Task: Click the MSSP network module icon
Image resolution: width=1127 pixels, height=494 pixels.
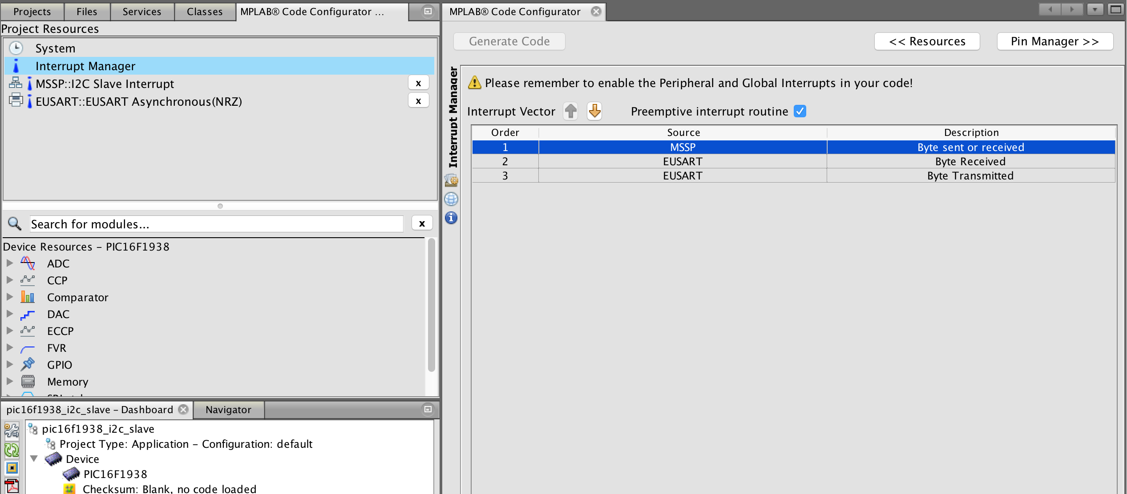Action: (16, 83)
